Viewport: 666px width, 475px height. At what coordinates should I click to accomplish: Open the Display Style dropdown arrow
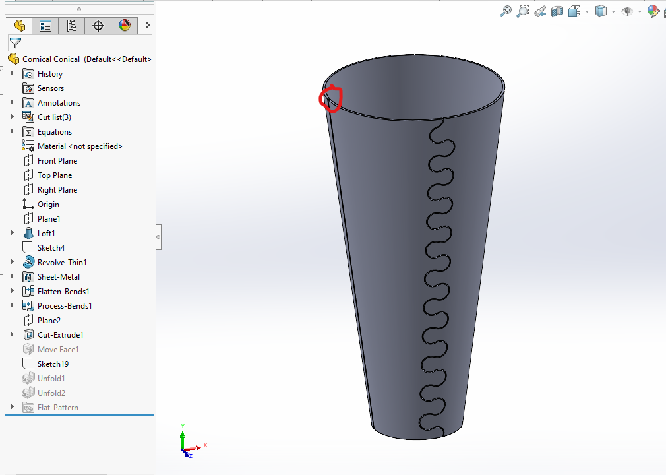(x=613, y=12)
